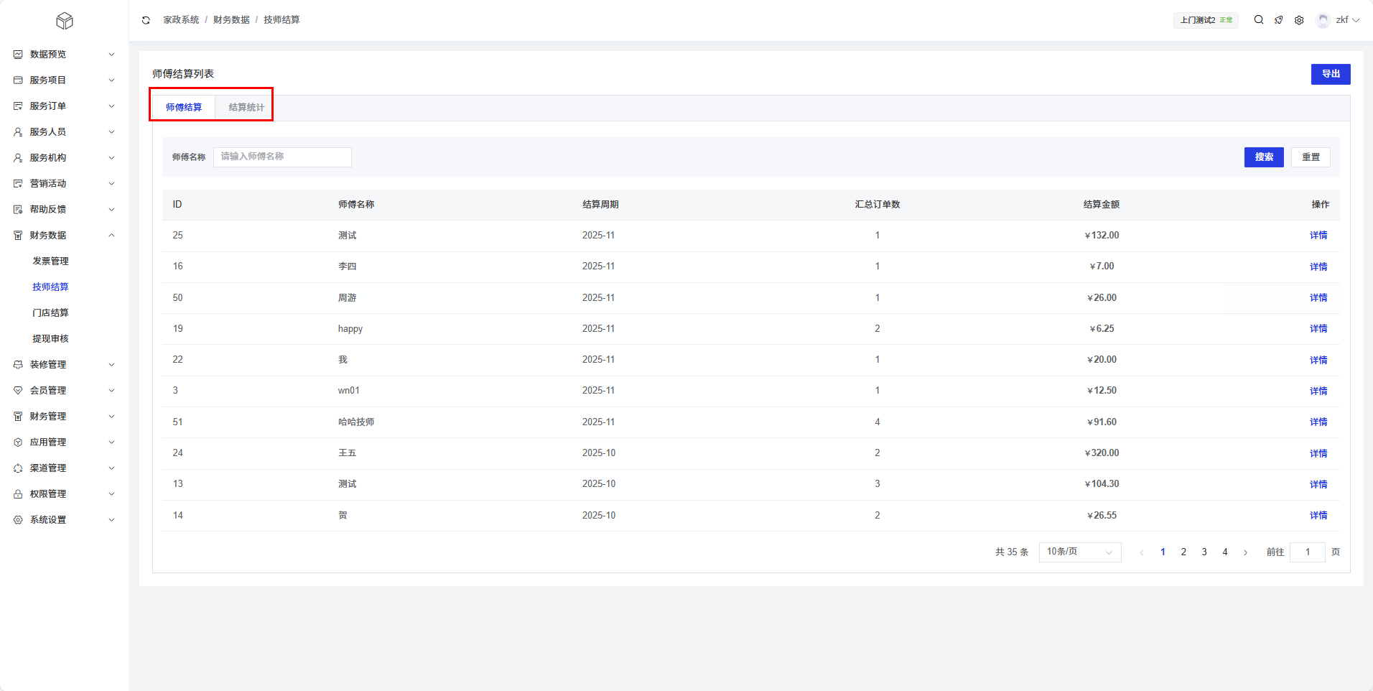Viewport: 1373px width, 691px height.
Task: Collapse the 财务数据 menu chevron
Action: coord(111,236)
